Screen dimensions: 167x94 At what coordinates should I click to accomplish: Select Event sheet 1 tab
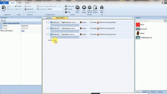click(x=60, y=18)
